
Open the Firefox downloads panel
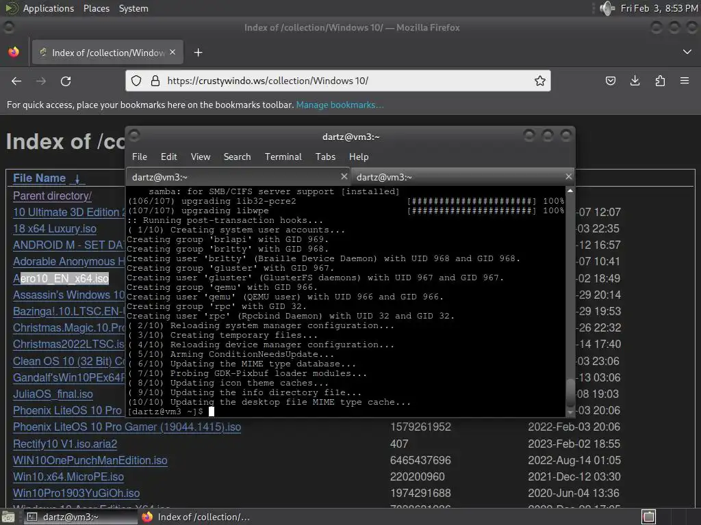635,81
